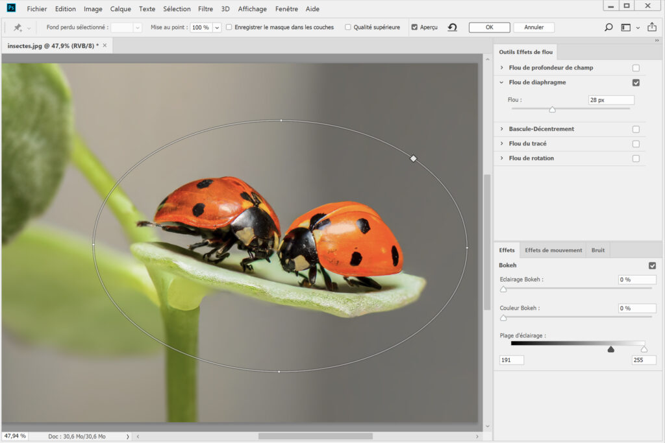Open the Affichage menu

click(x=253, y=9)
